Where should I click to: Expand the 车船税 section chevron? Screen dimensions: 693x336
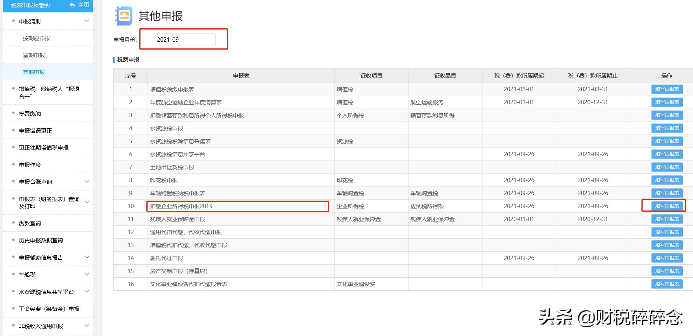click(87, 274)
